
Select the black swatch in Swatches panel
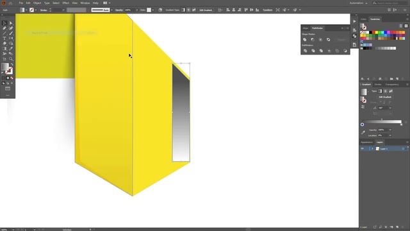coord(370,33)
